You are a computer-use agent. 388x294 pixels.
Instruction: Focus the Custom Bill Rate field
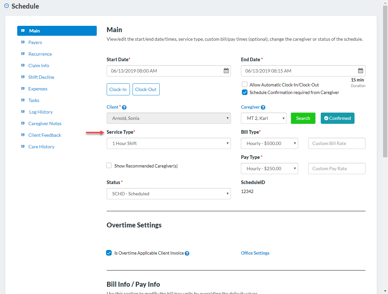[337, 143]
